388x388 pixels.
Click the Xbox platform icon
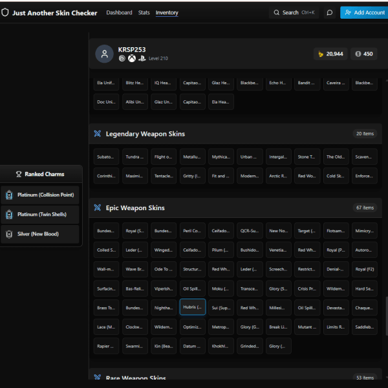[132, 58]
